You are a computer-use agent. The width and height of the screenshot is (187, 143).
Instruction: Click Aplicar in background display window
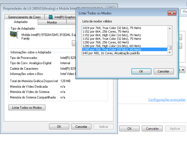(175, 129)
